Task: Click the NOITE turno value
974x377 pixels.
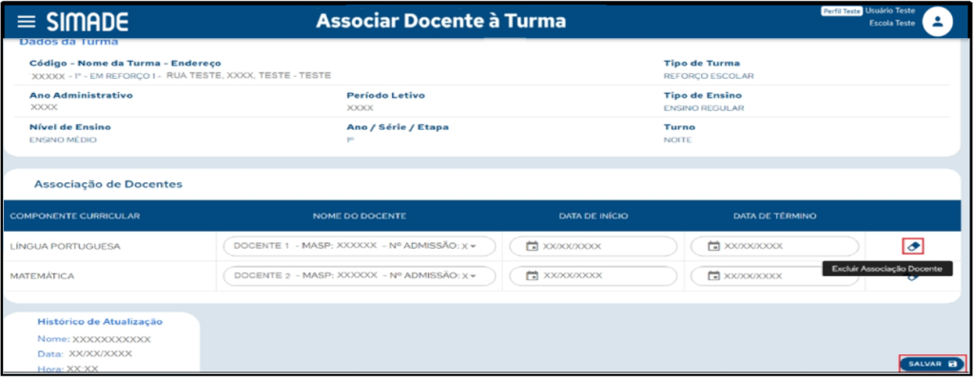Action: (x=677, y=141)
